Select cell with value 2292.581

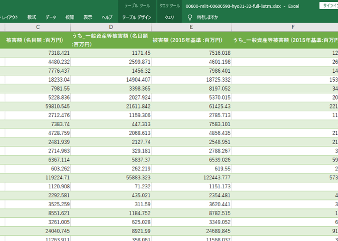coord(38,195)
